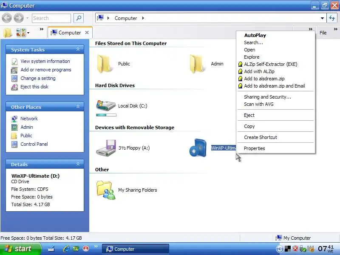The width and height of the screenshot is (340, 255).
Task: Close the Computer tab
Action: (87, 33)
